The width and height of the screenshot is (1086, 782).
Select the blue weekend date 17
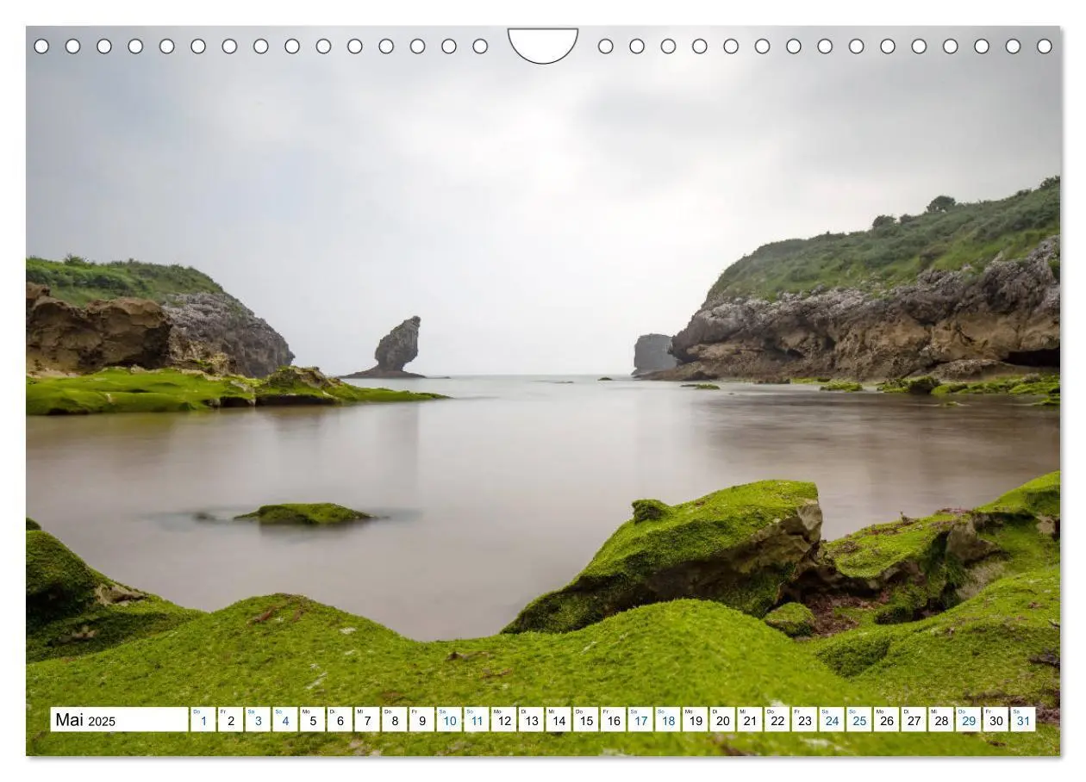(x=640, y=720)
